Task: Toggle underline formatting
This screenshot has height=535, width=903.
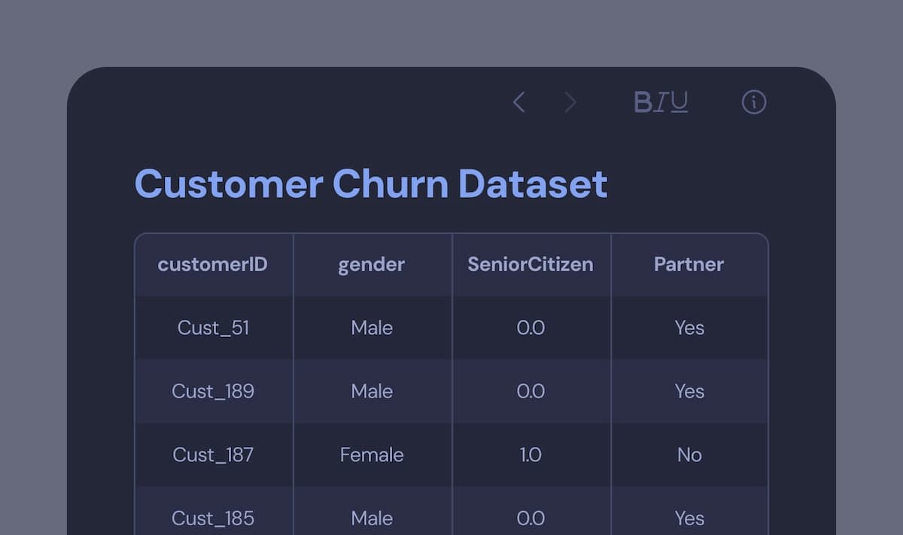Action: [680, 102]
